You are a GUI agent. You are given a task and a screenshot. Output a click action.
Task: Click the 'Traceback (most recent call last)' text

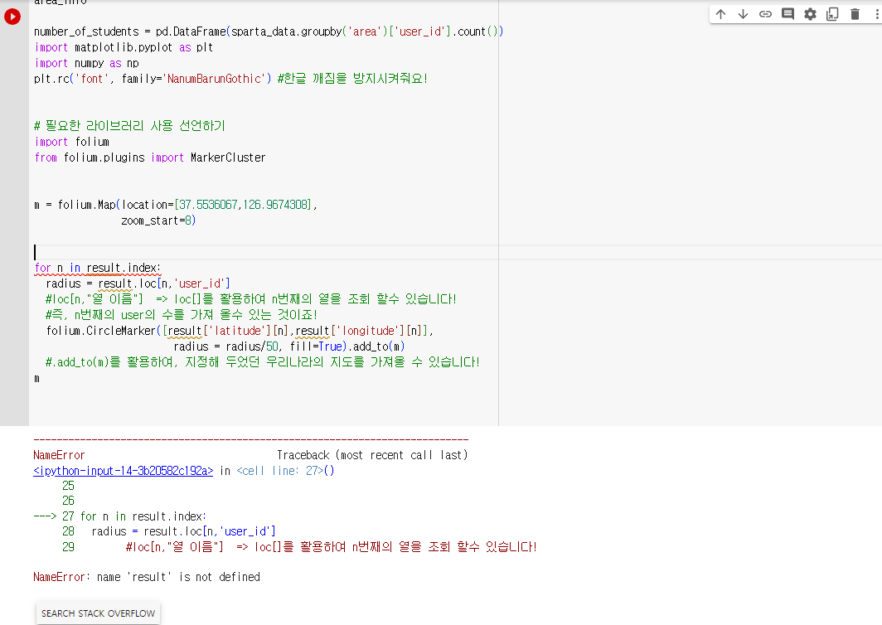click(372, 455)
